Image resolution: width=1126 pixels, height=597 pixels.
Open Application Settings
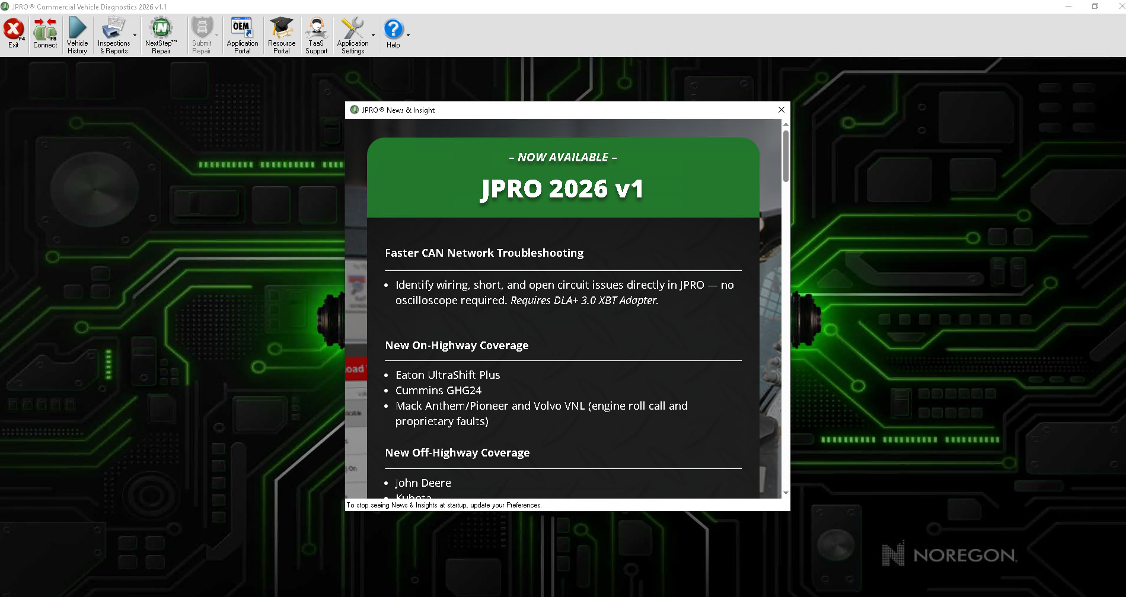(x=353, y=35)
